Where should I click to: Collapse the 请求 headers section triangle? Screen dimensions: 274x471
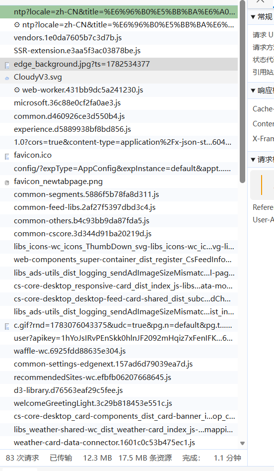[x=253, y=160]
